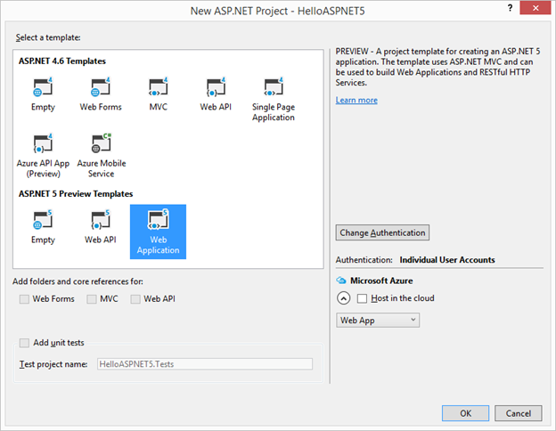Toggle the Web API core references checkbox
556x431 pixels.
(x=135, y=299)
